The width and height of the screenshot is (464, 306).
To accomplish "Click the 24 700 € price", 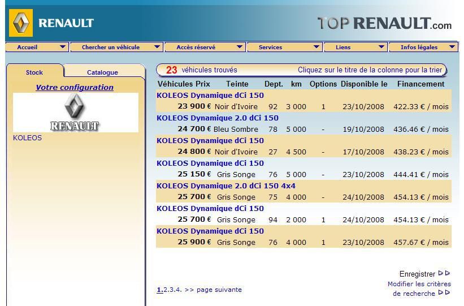I will pyautogui.click(x=194, y=129).
